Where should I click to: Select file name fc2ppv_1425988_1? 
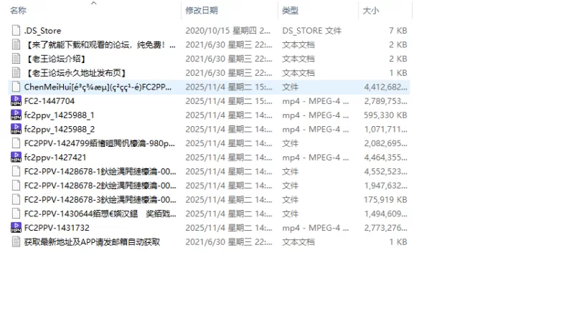60,115
